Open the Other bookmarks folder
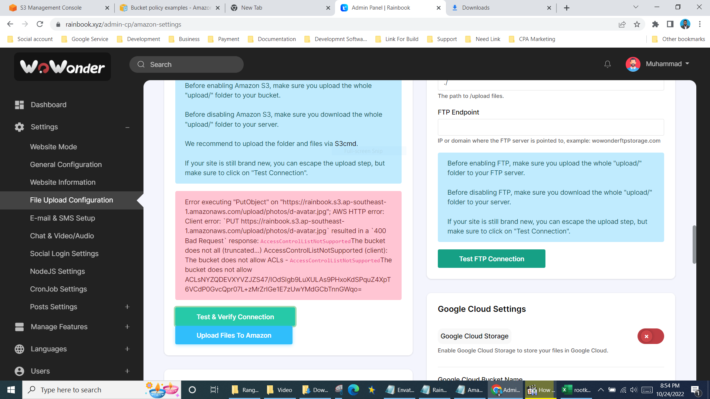710x399 pixels. (x=679, y=39)
